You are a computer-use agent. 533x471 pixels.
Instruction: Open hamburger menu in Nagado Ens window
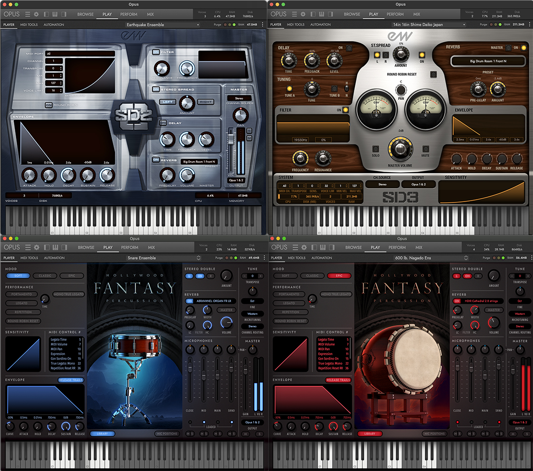pos(295,247)
